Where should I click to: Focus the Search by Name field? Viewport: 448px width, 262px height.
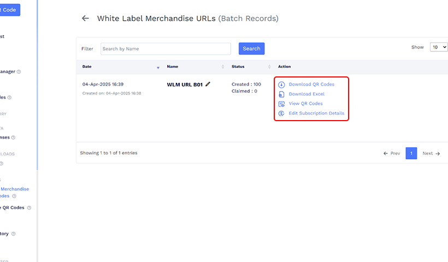click(166, 49)
